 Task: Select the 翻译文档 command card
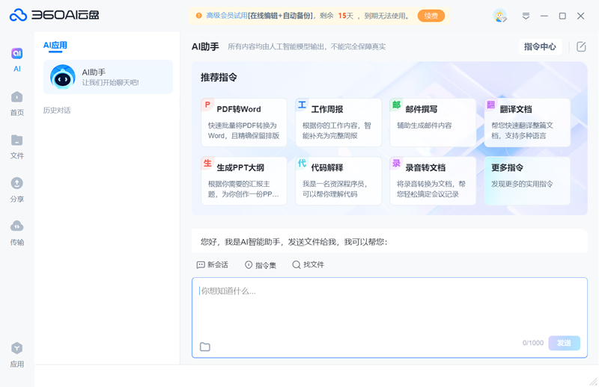(x=526, y=122)
